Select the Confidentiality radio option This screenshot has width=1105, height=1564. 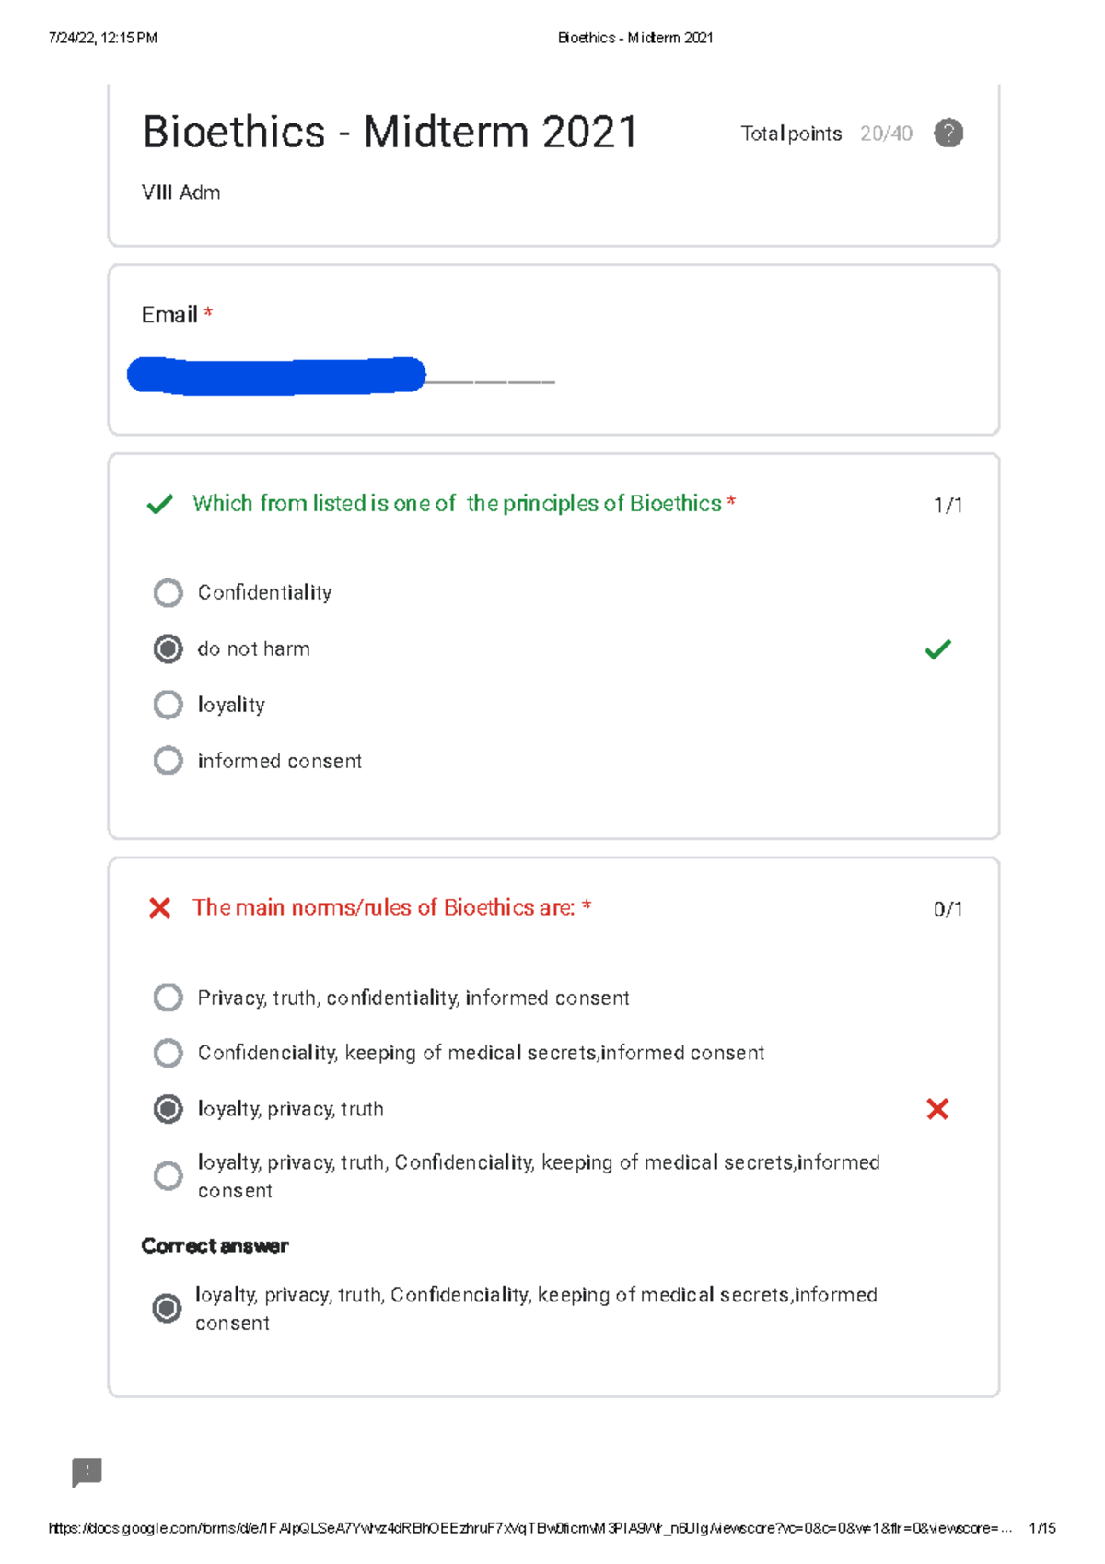[168, 592]
